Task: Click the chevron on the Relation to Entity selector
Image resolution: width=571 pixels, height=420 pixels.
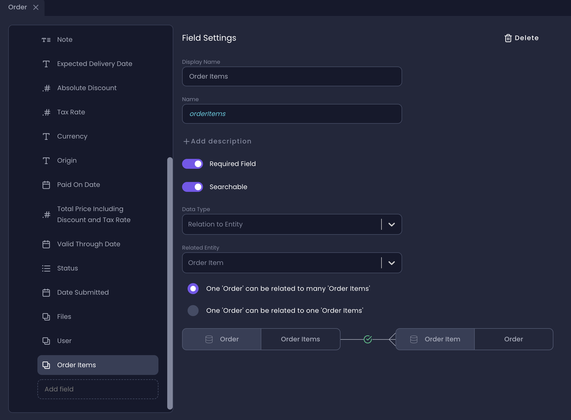Action: [391, 224]
